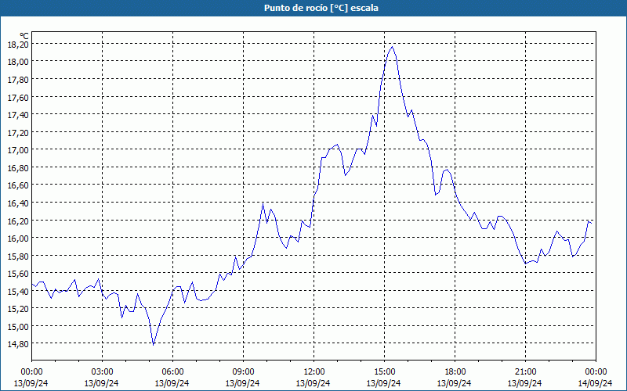
Task: Click the 15:00 time axis label
Action: pos(384,372)
